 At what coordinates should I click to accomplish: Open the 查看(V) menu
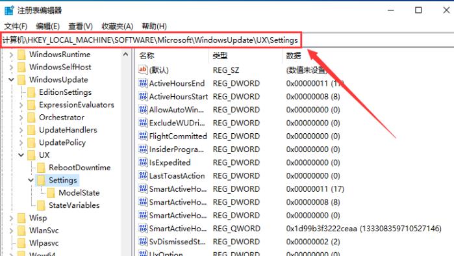[80, 27]
